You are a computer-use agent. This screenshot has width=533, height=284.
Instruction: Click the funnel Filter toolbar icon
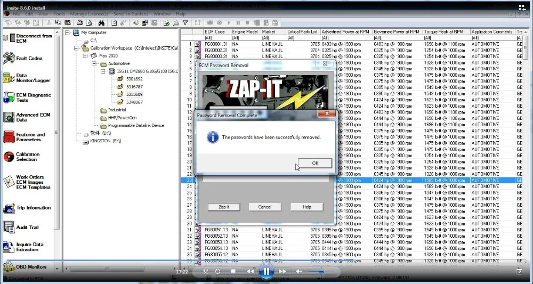pos(185,23)
